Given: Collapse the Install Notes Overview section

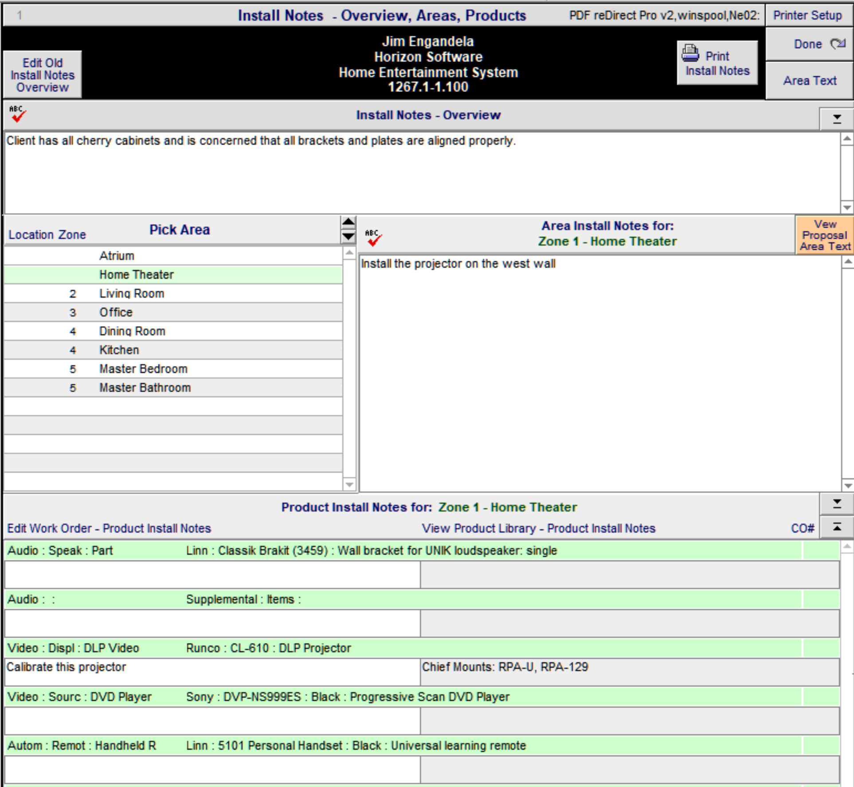Looking at the screenshot, I should [x=836, y=119].
